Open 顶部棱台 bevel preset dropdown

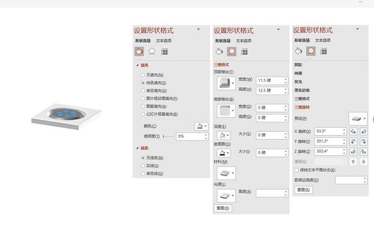click(x=226, y=83)
